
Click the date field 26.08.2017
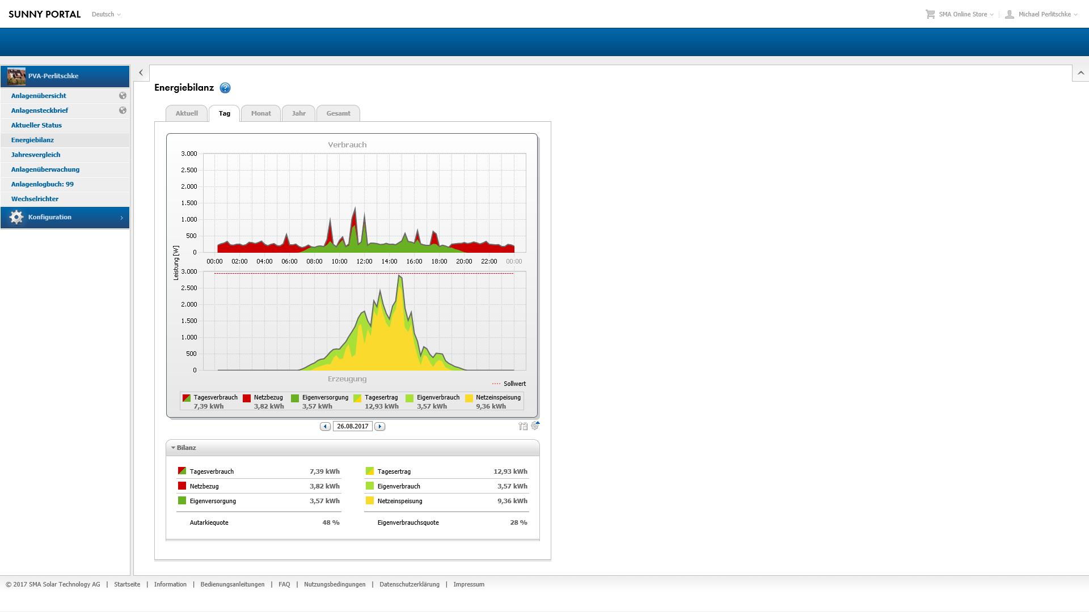(352, 427)
